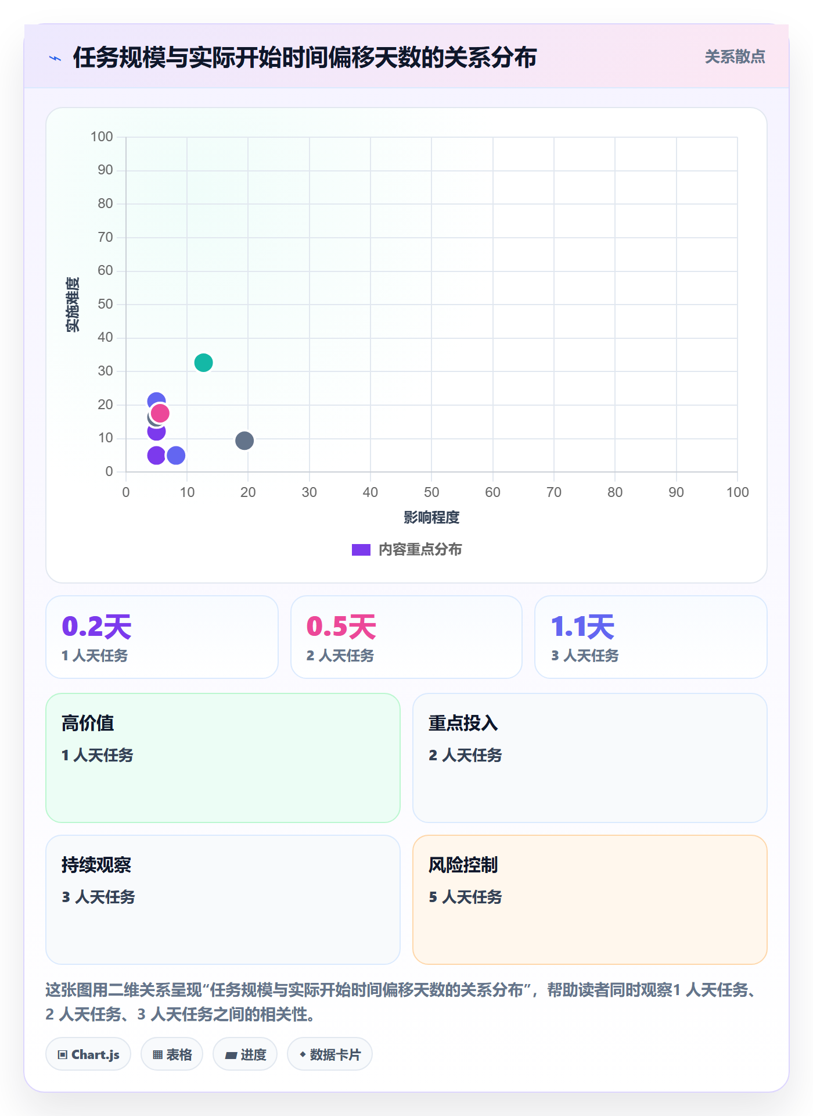Open the 持续观察 quadrant card
The image size is (813, 1116).
coord(223,900)
